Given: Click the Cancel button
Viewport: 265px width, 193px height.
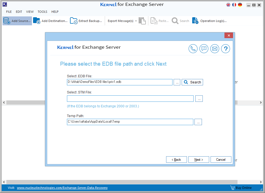Looking at the screenshot, I should pyautogui.click(x=221, y=160).
